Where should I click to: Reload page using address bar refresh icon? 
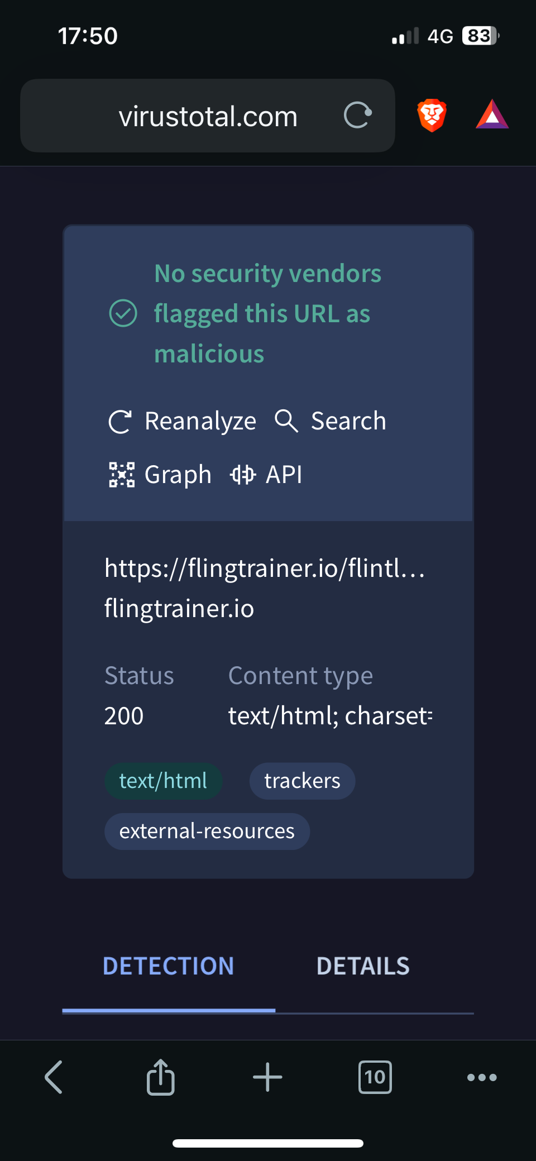(358, 115)
